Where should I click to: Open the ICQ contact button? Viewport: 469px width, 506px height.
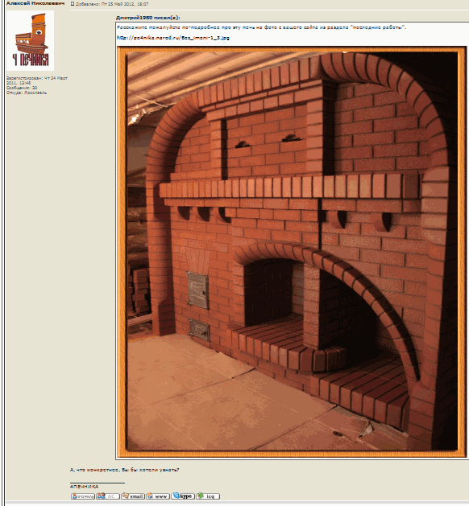(208, 496)
